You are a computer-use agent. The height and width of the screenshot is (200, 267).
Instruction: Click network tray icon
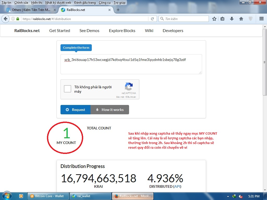234,196
